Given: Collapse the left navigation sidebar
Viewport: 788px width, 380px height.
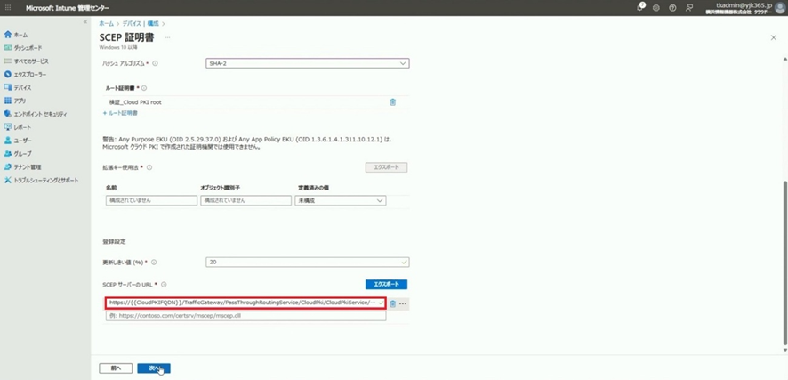Looking at the screenshot, I should [x=85, y=22].
